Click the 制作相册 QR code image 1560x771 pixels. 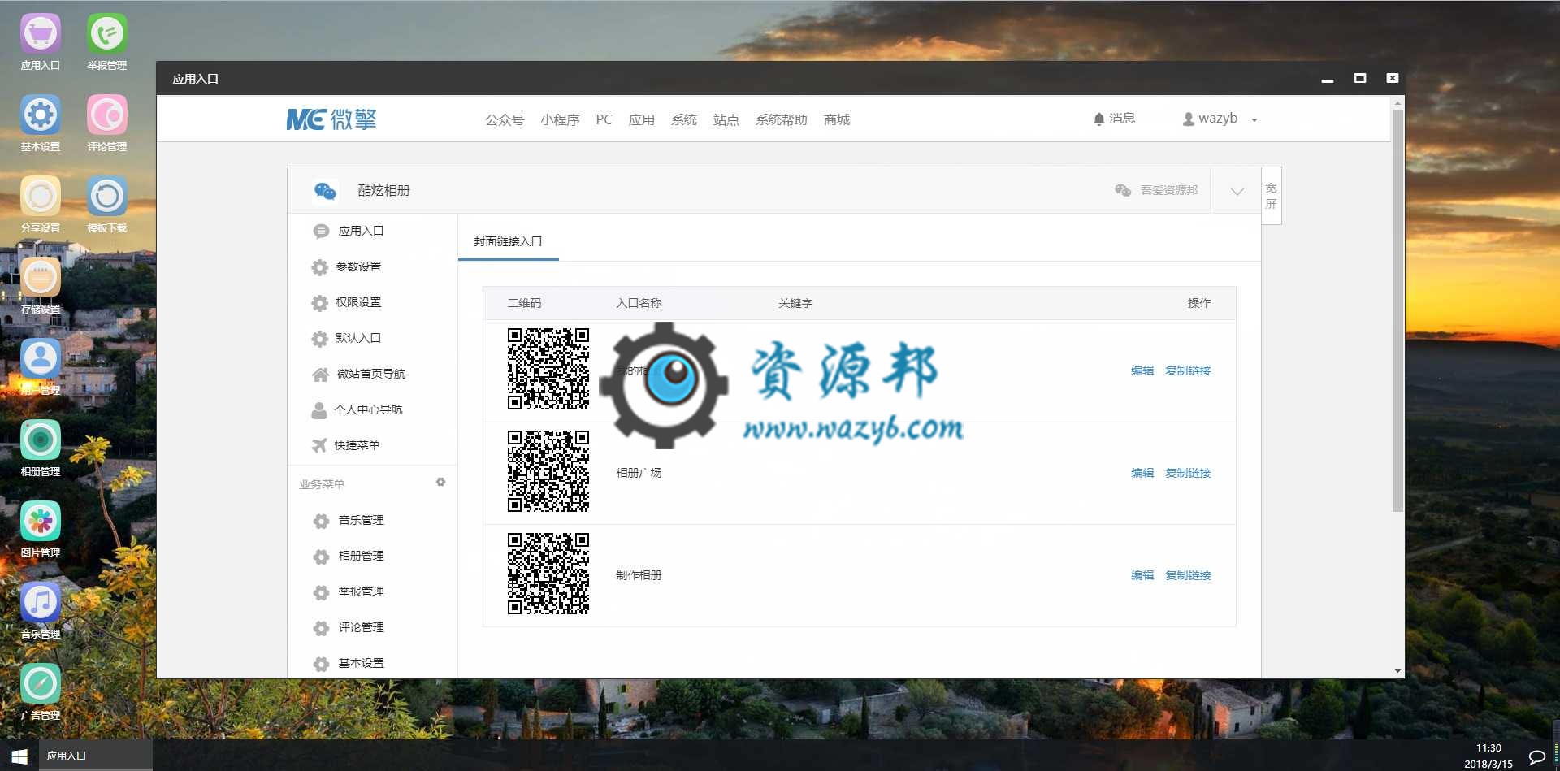tap(548, 574)
